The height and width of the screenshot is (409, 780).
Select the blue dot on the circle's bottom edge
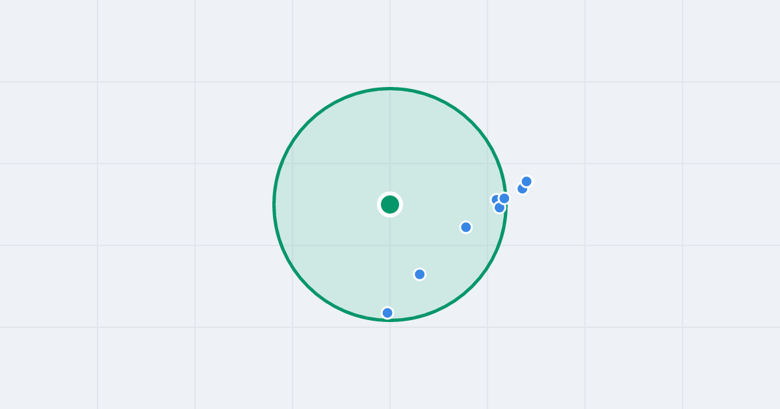click(x=387, y=313)
